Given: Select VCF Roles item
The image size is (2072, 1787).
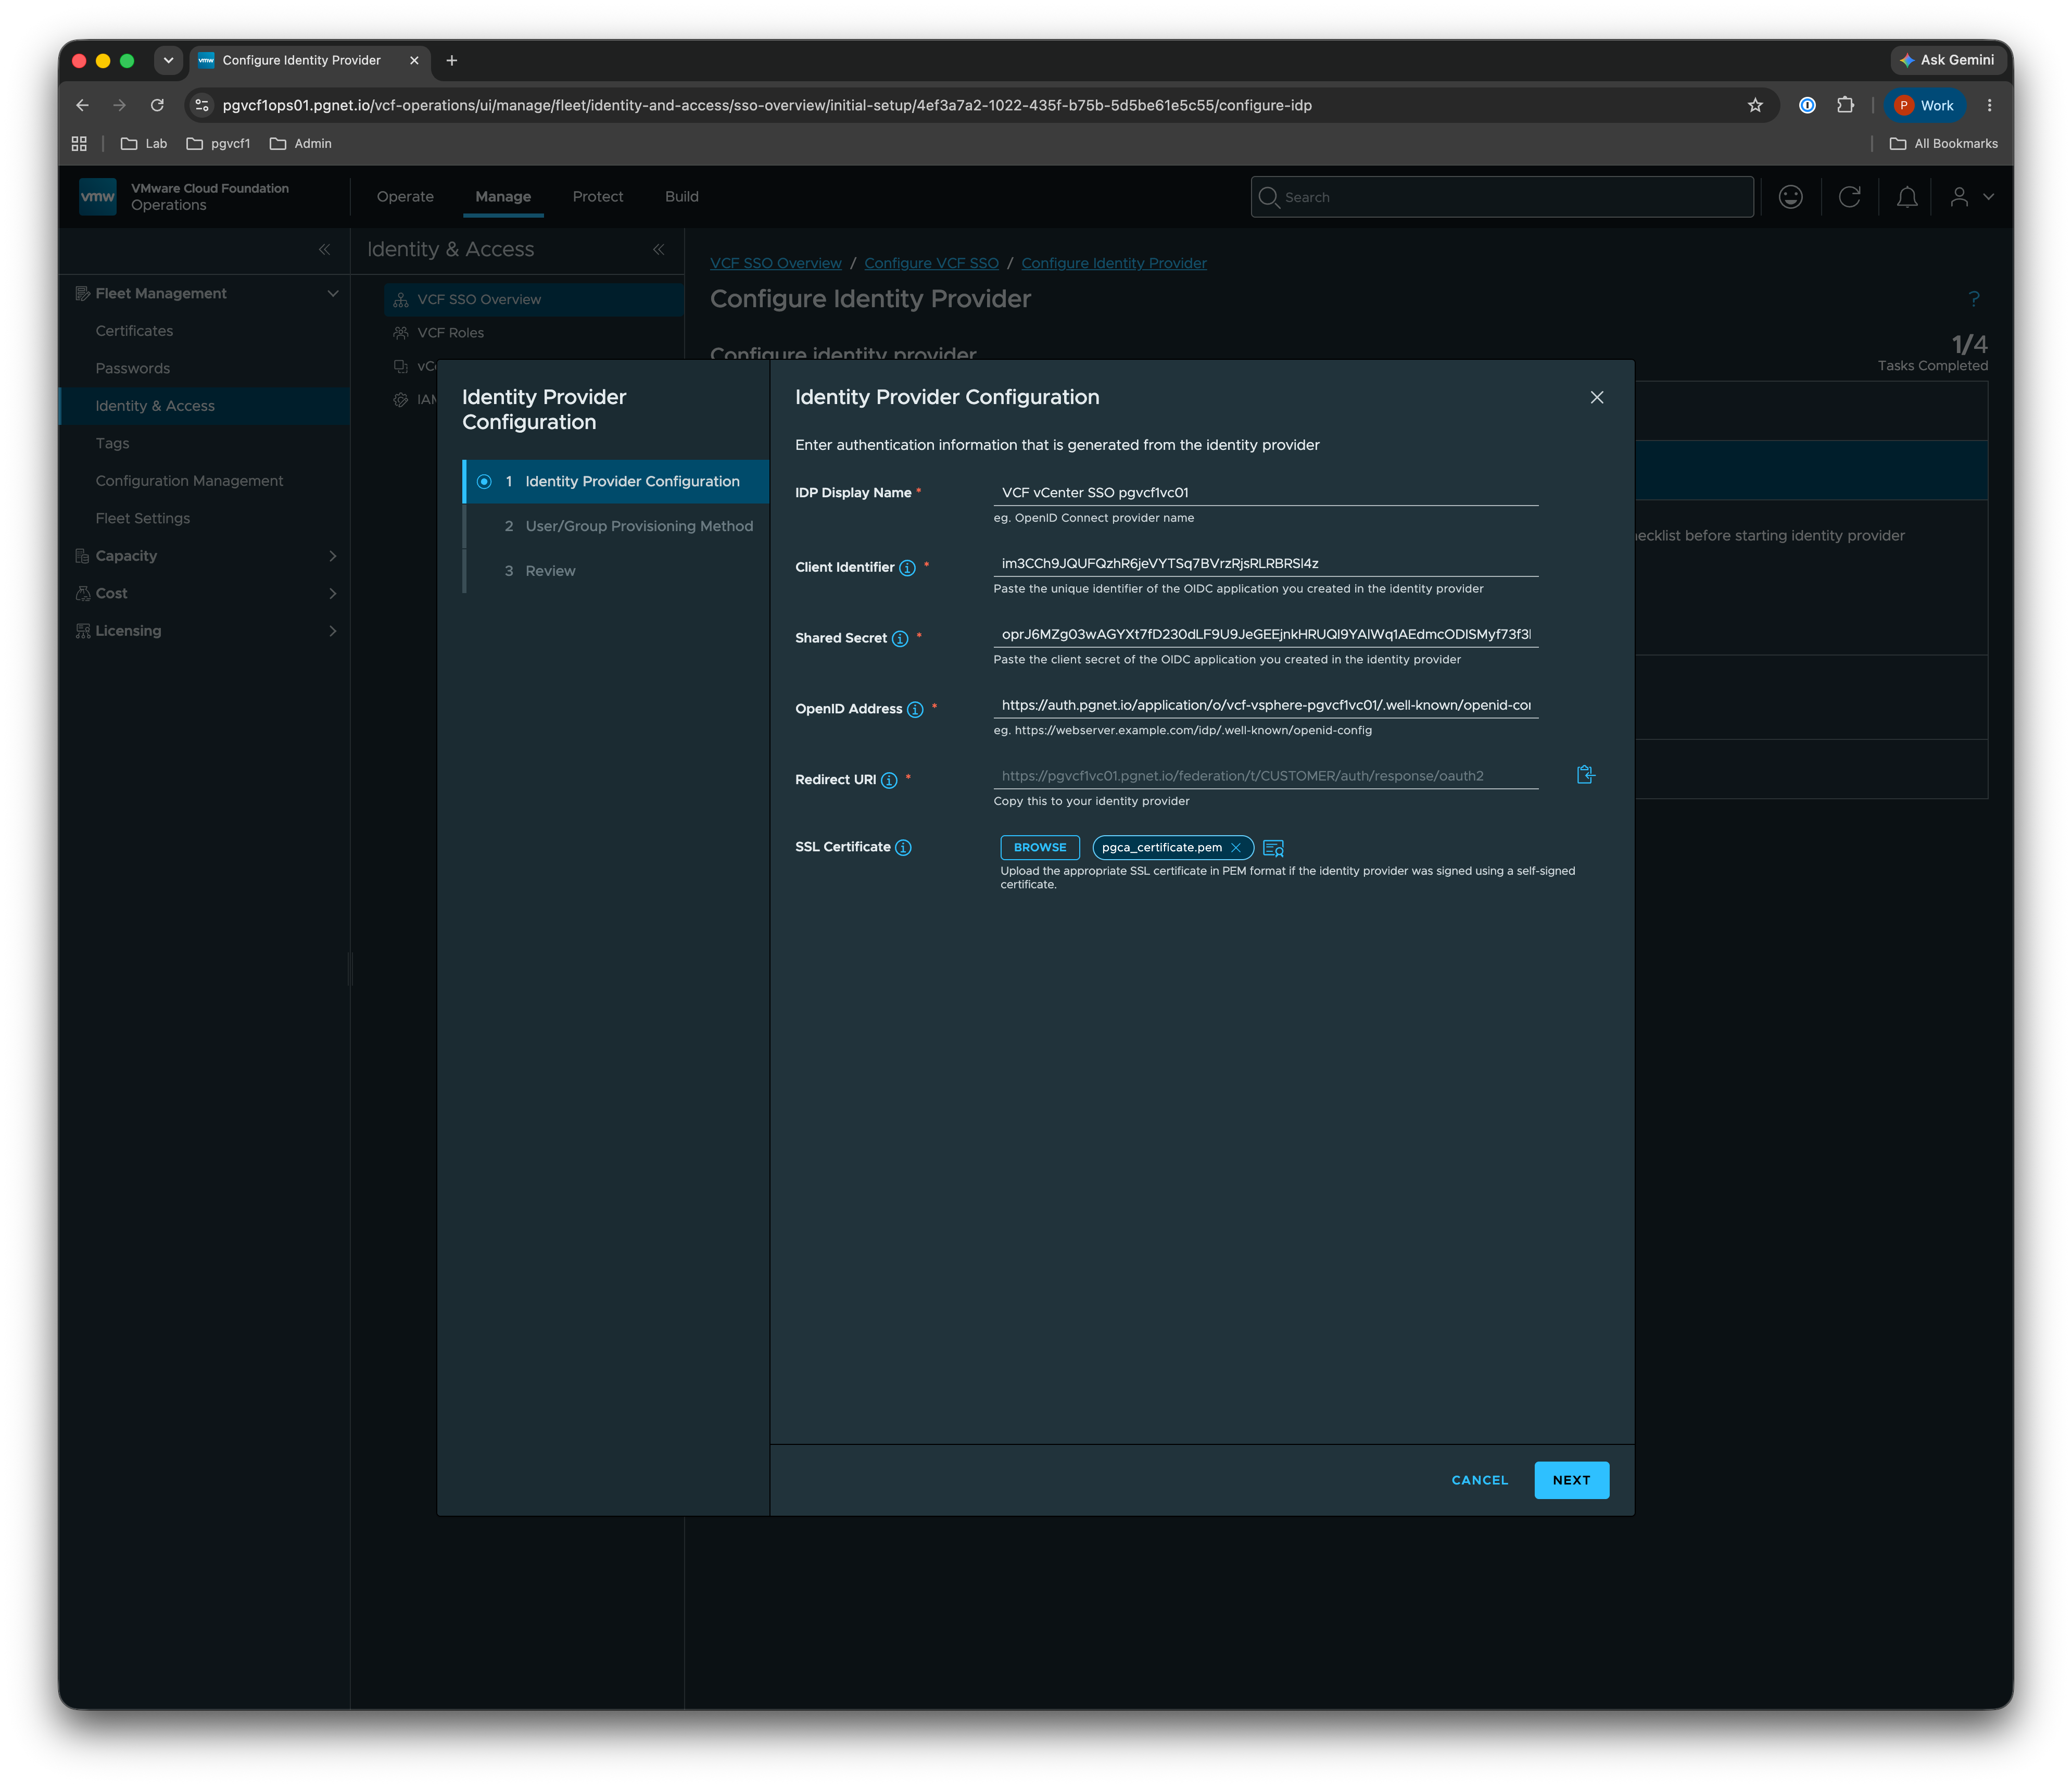Looking at the screenshot, I should point(450,333).
